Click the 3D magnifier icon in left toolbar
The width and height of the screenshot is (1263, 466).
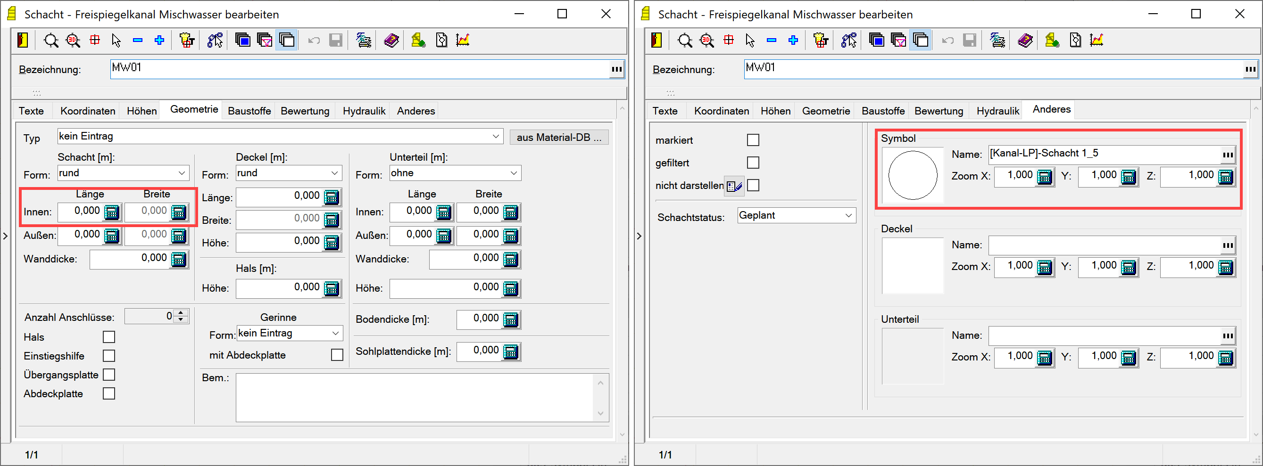73,40
